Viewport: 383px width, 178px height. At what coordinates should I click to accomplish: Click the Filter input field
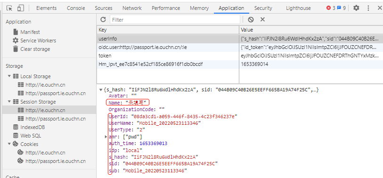click(175, 19)
